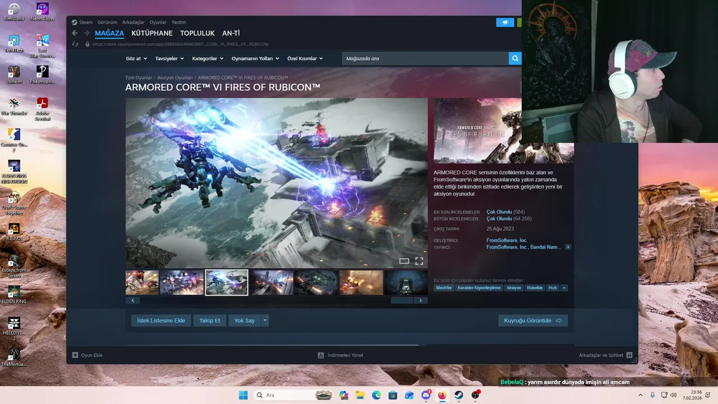Screen dimensions: 718x404
Task: Open the R.E.P.O. desktop shortcut
Action: coord(14,232)
